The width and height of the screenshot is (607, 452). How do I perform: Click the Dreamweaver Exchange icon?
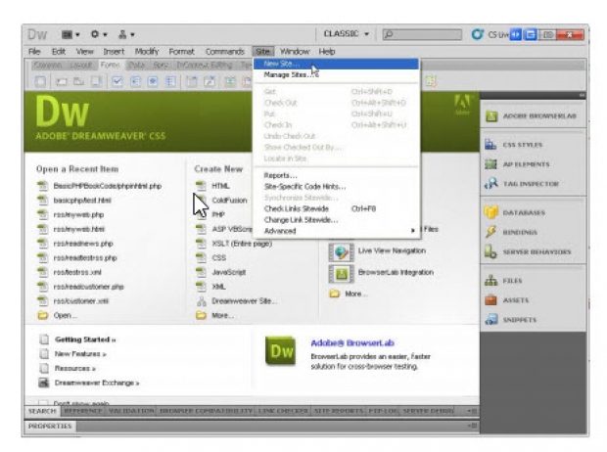pos(44,383)
